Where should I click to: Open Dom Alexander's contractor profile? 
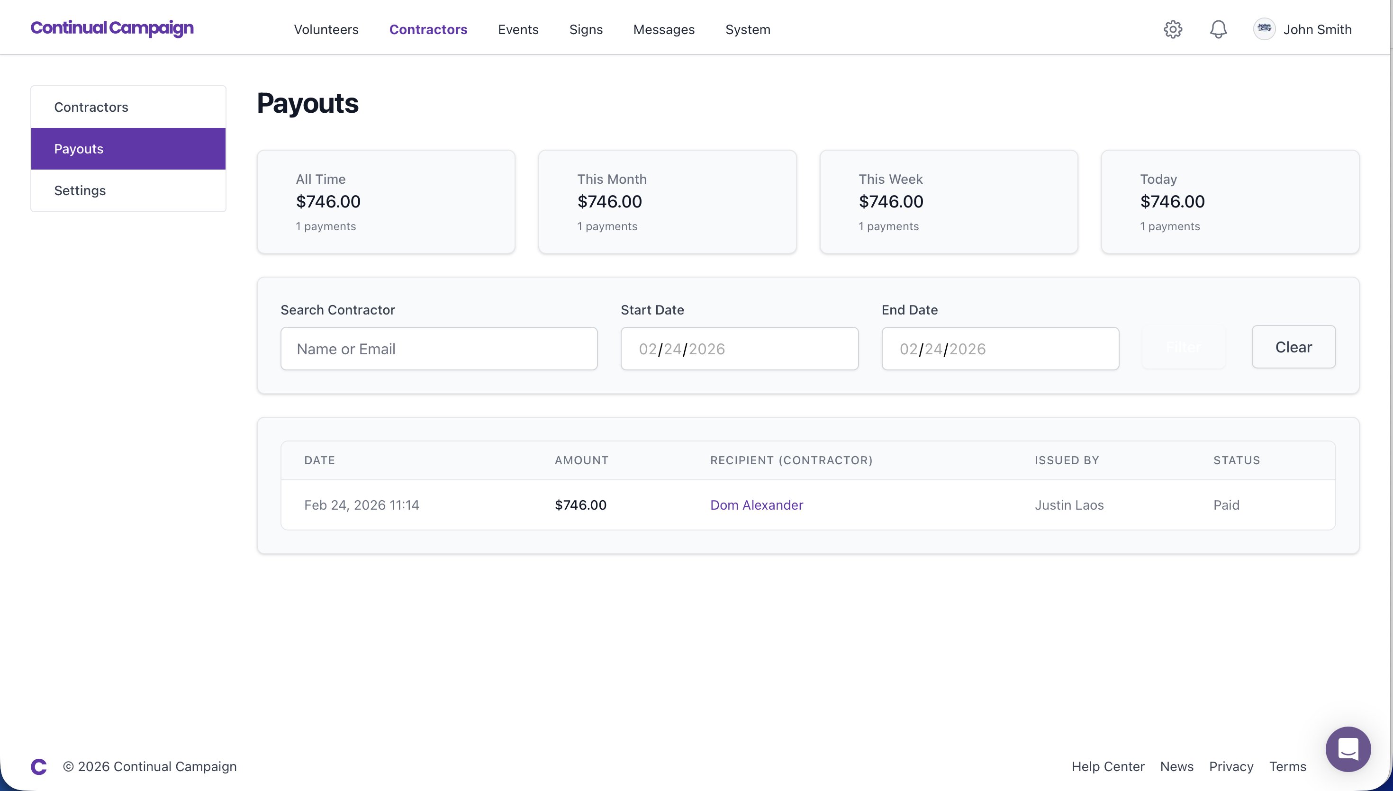(x=756, y=505)
